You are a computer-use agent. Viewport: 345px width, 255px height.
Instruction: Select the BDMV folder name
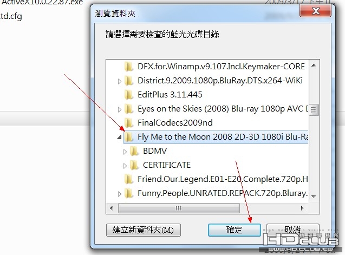(x=155, y=151)
